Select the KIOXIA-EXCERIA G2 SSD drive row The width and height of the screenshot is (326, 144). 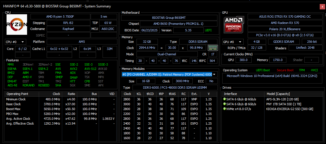(x=272, y=109)
